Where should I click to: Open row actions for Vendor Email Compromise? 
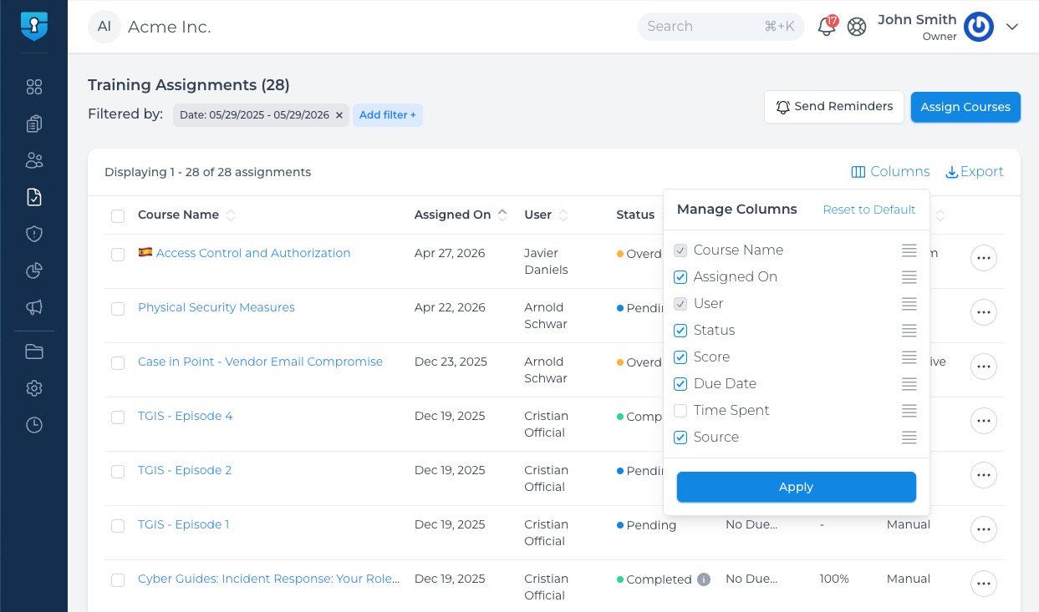point(984,367)
